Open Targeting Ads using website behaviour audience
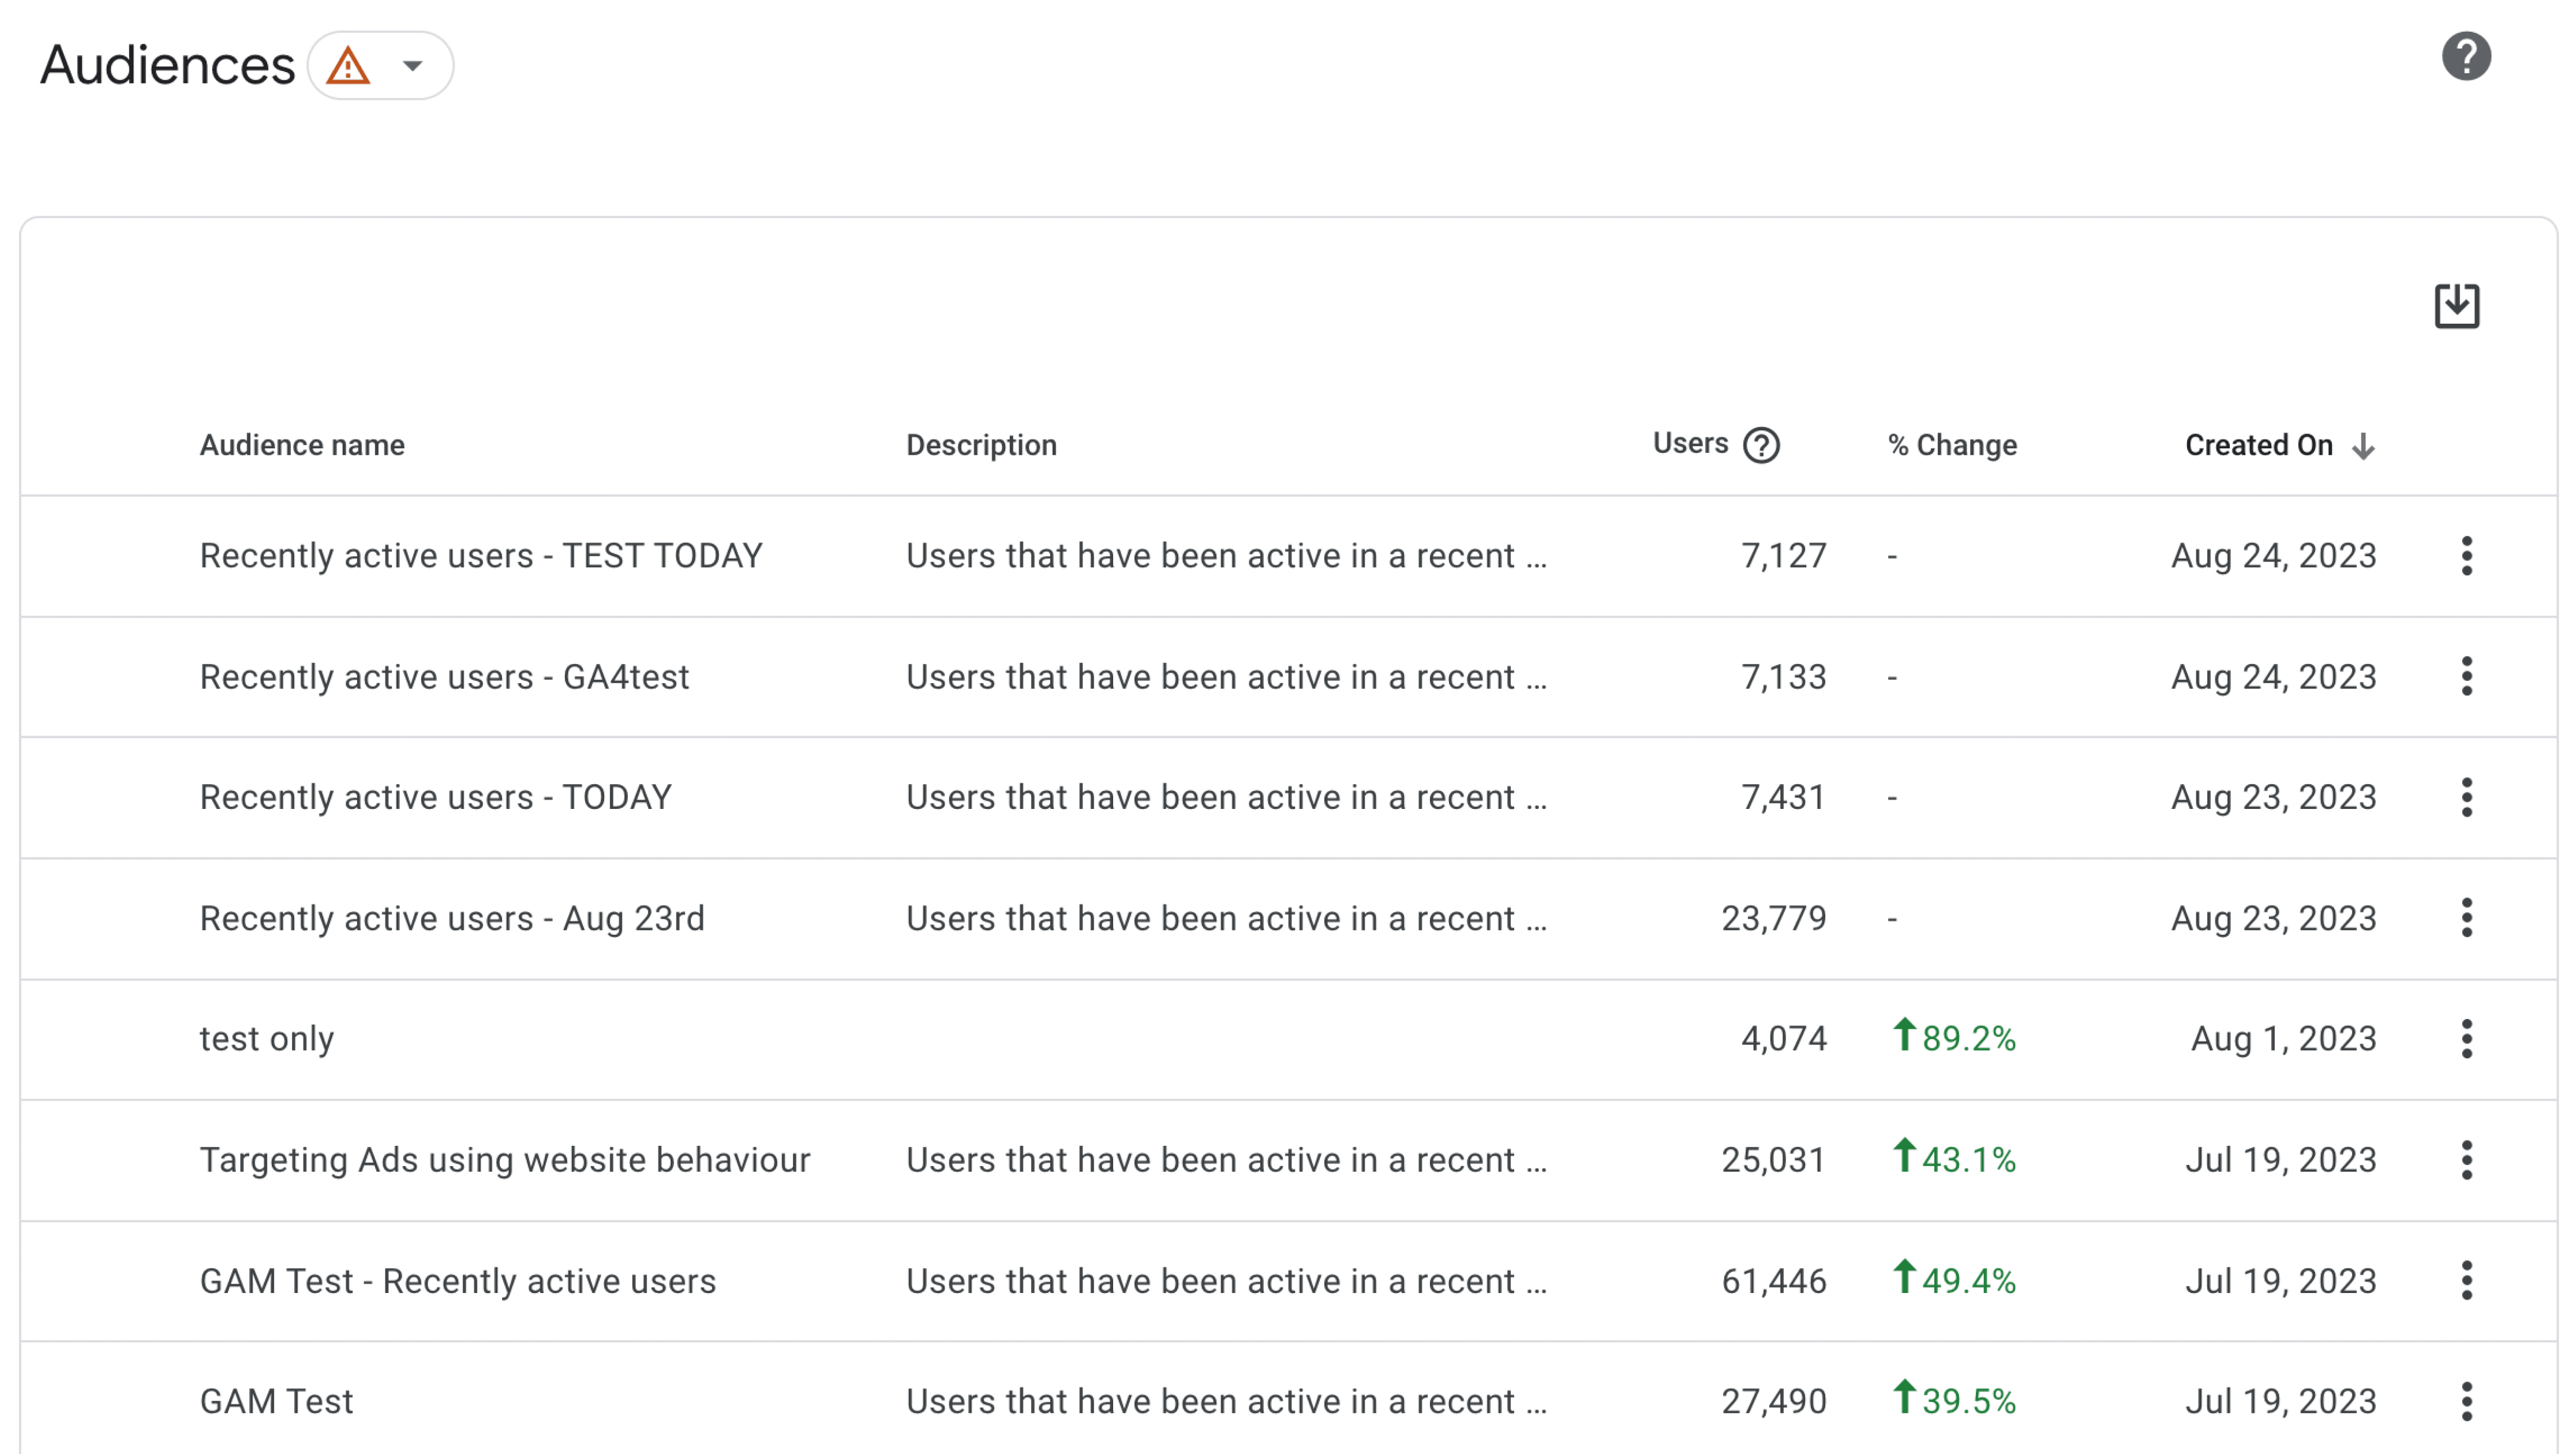The image size is (2576, 1454). click(x=505, y=1160)
